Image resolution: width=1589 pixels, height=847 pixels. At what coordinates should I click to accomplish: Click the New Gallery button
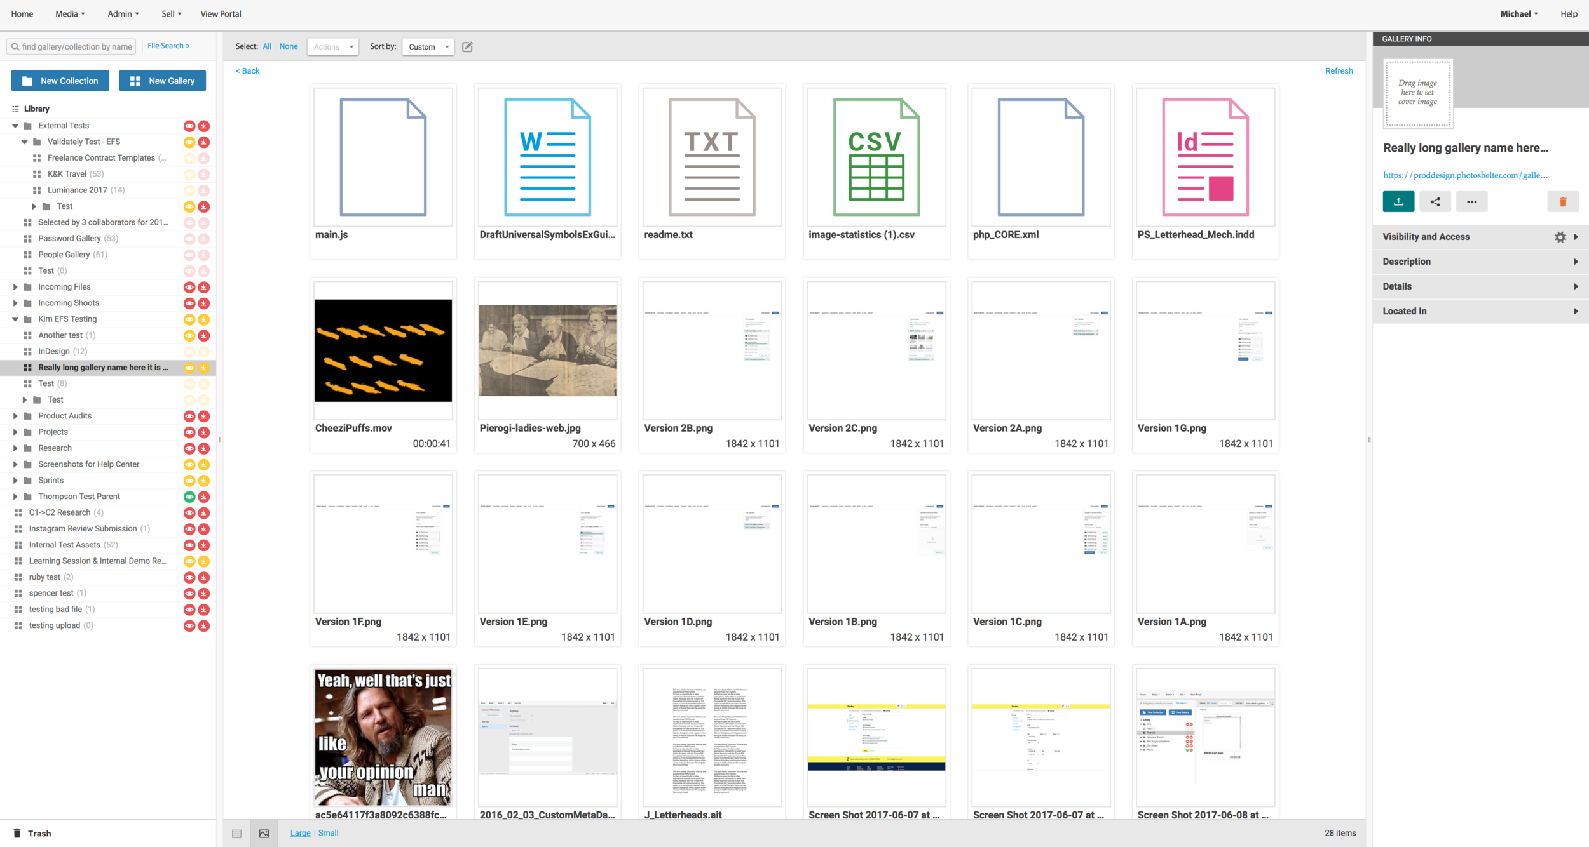tap(163, 81)
